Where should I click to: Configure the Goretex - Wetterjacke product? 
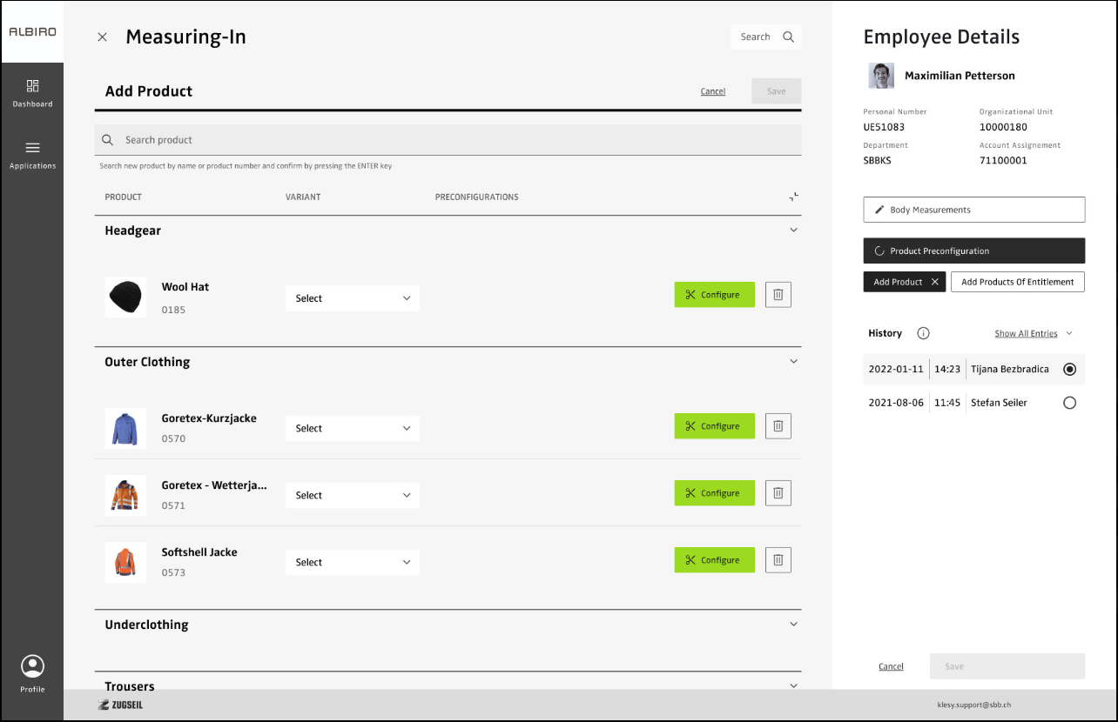click(x=714, y=493)
